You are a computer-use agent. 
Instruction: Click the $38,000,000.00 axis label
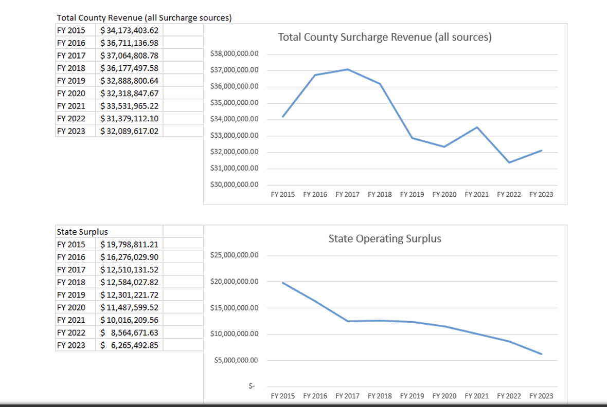tap(235, 53)
